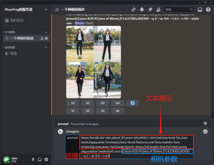Screen dimensions: 214x165
Task: Click the Midjourney bot avatar beside /imagine
Action: click(60, 131)
